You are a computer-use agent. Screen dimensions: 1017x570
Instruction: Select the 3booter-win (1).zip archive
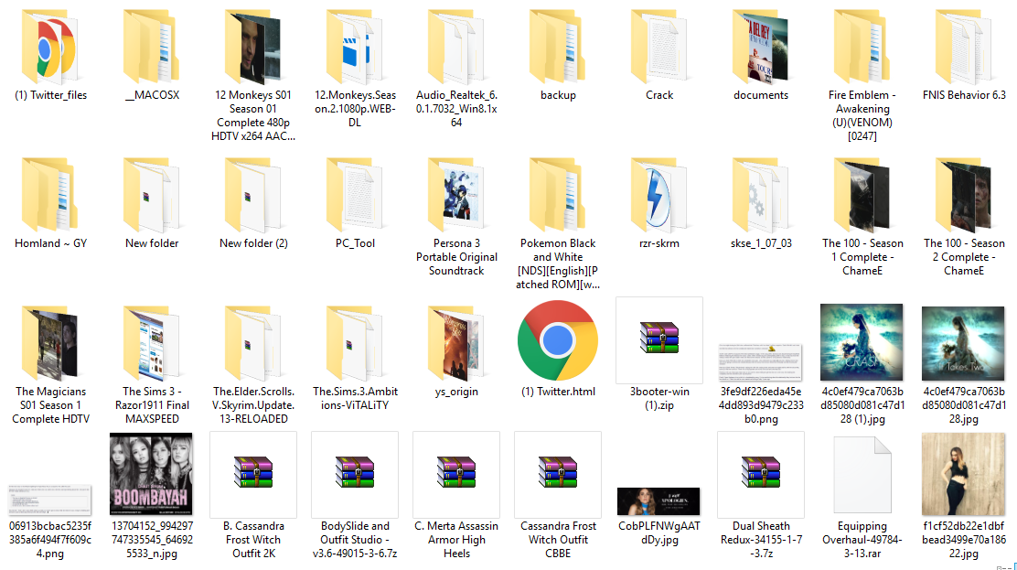click(x=659, y=340)
